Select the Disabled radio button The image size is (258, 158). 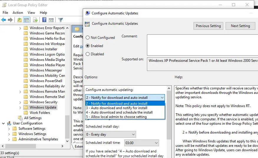[87, 54]
